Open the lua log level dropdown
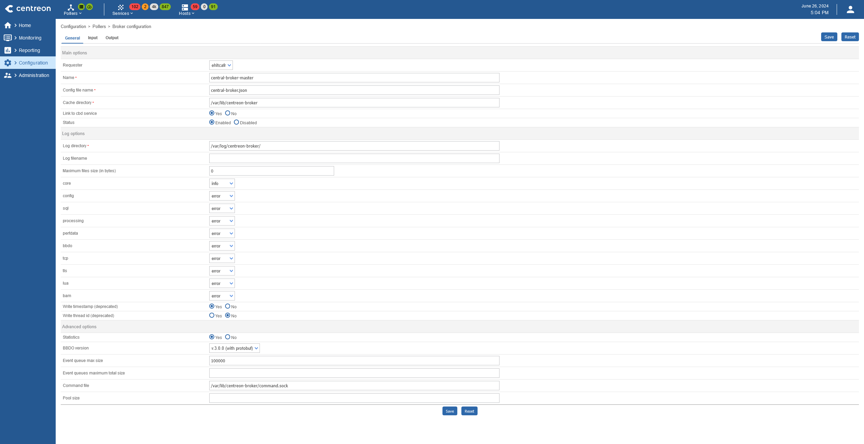 pyautogui.click(x=222, y=283)
